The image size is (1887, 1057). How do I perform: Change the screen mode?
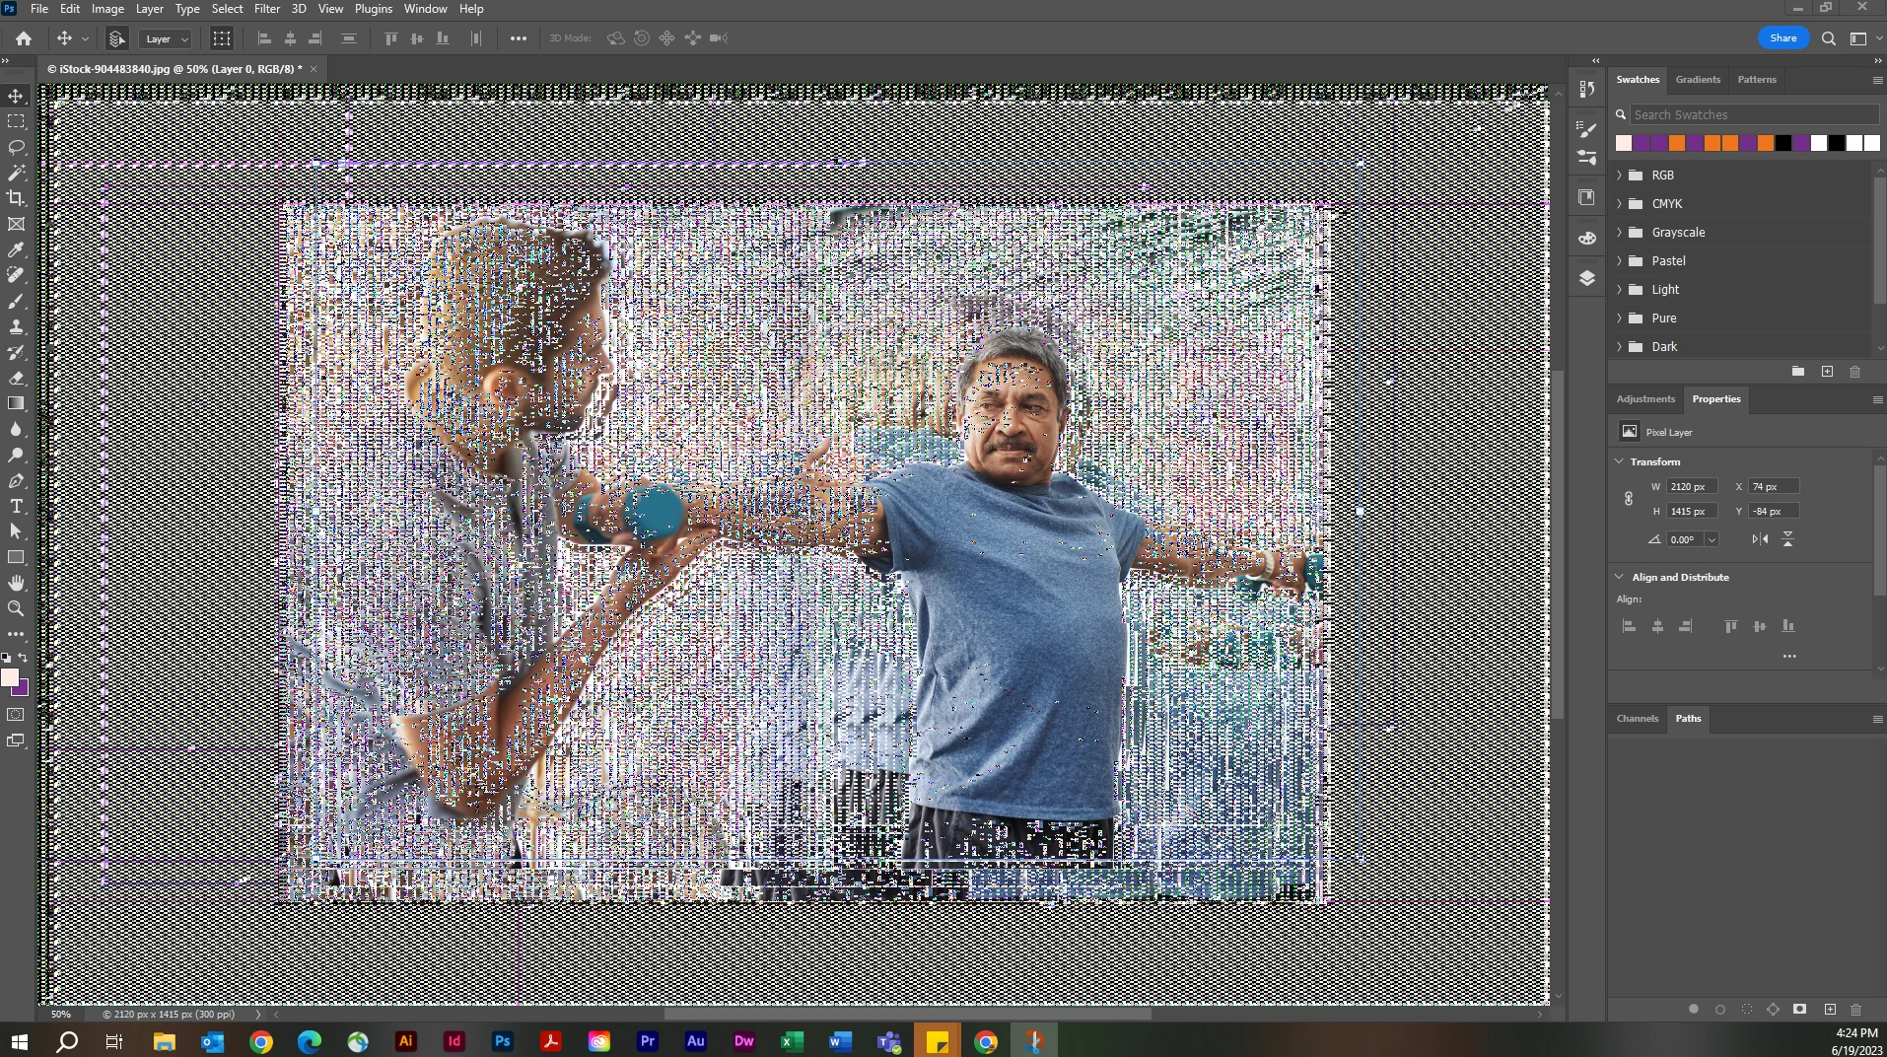(x=16, y=740)
